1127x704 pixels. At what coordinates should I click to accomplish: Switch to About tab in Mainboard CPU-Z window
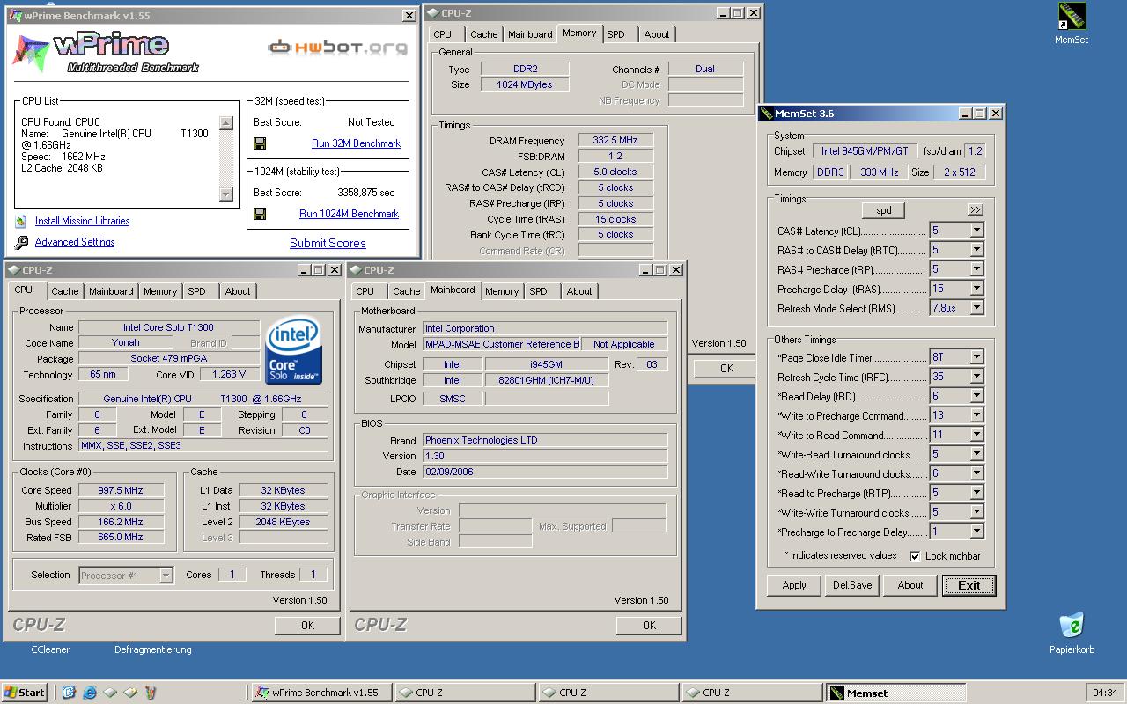pyautogui.click(x=579, y=291)
